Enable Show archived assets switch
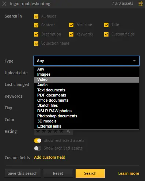 click(x=38, y=148)
